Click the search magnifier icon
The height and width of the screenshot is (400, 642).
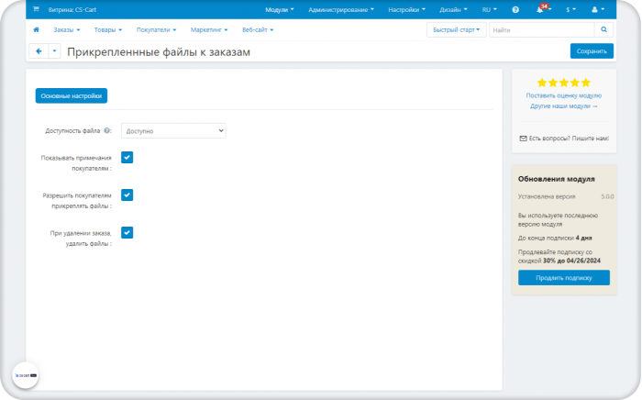pyautogui.click(x=603, y=30)
